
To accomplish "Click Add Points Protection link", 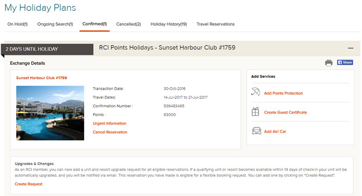I will pos(283,93).
